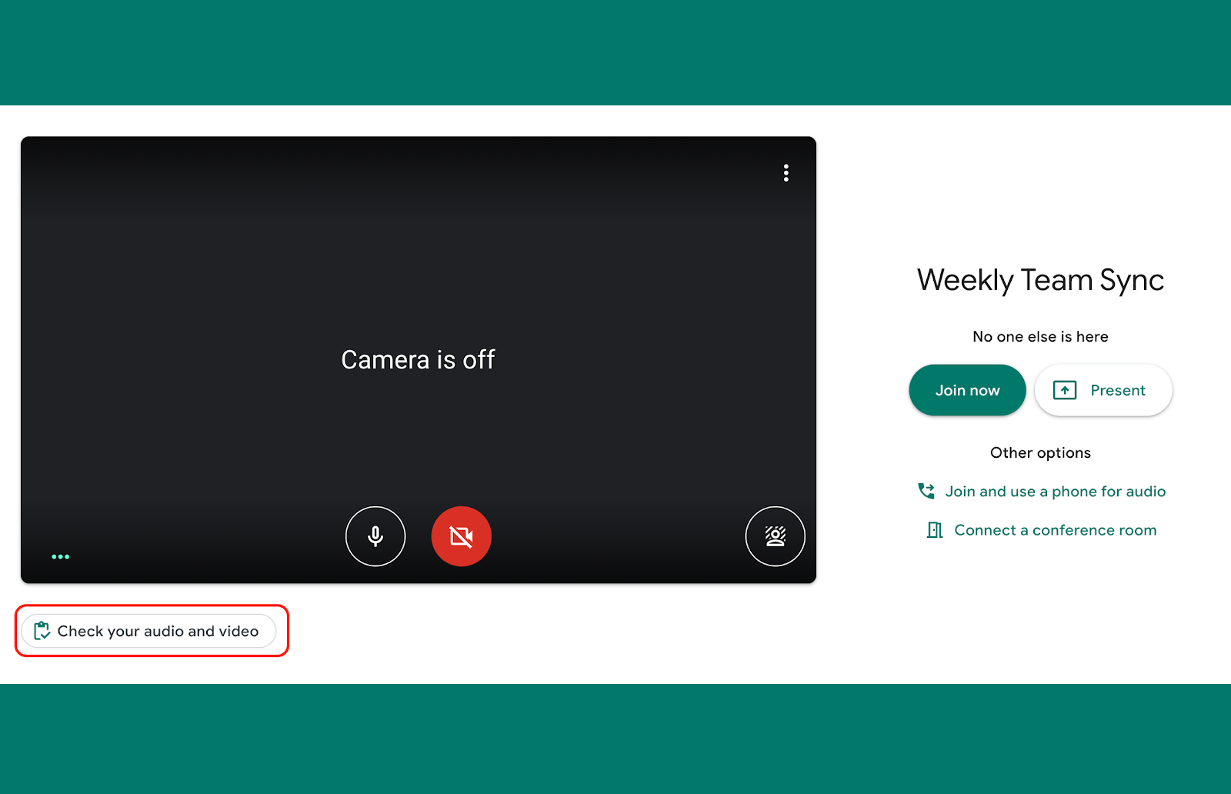Click the clipboard icon on the check button
Image resolution: width=1231 pixels, height=794 pixels.
point(42,631)
